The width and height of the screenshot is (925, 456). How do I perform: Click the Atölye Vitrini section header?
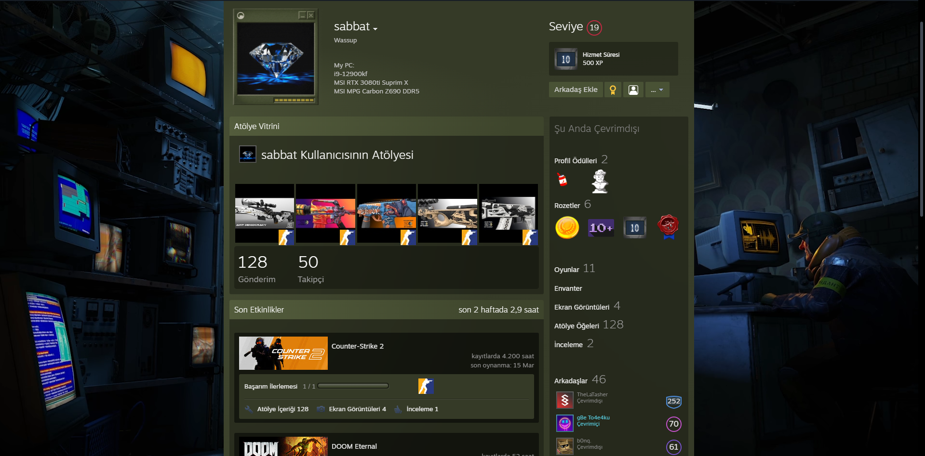[387, 126]
